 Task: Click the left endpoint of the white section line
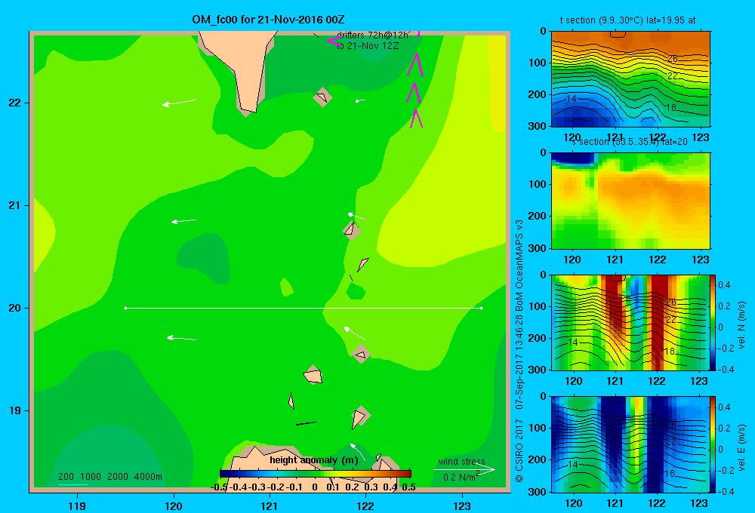125,308
